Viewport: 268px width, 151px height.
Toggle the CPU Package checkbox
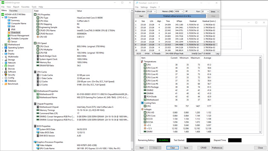pyautogui.click(x=145, y=87)
